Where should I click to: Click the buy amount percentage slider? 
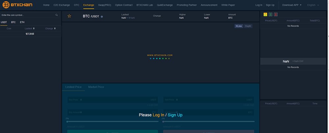113,121
